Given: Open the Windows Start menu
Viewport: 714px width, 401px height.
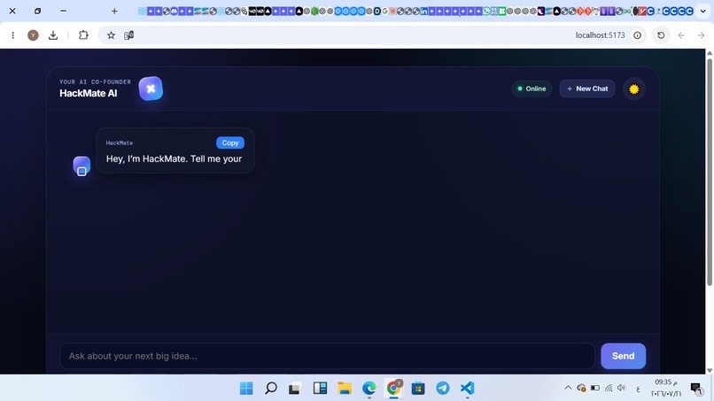Looking at the screenshot, I should (246, 389).
